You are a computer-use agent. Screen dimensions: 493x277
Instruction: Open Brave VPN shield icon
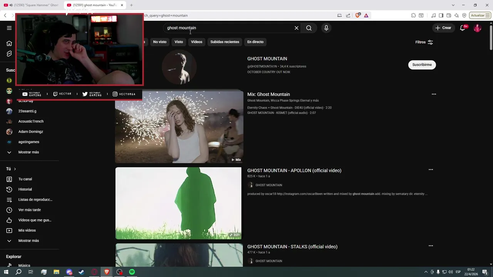pos(464,15)
